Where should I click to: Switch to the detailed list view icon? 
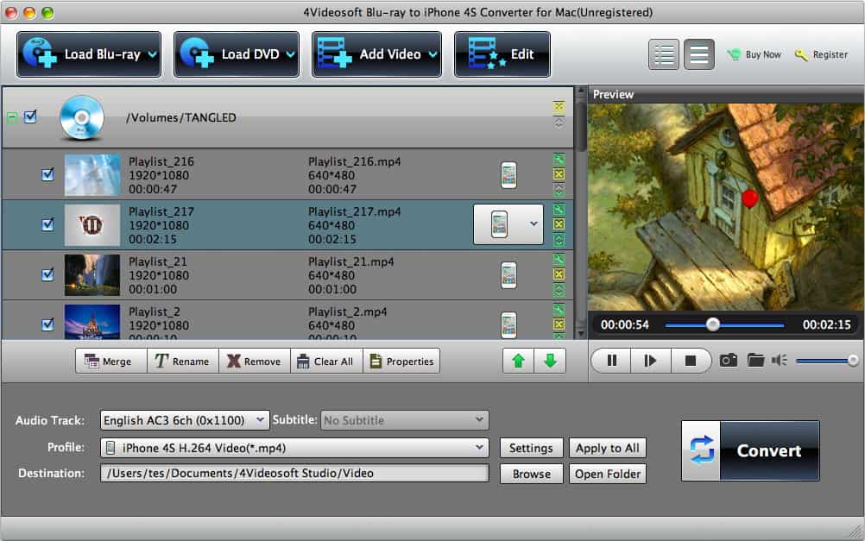(663, 53)
